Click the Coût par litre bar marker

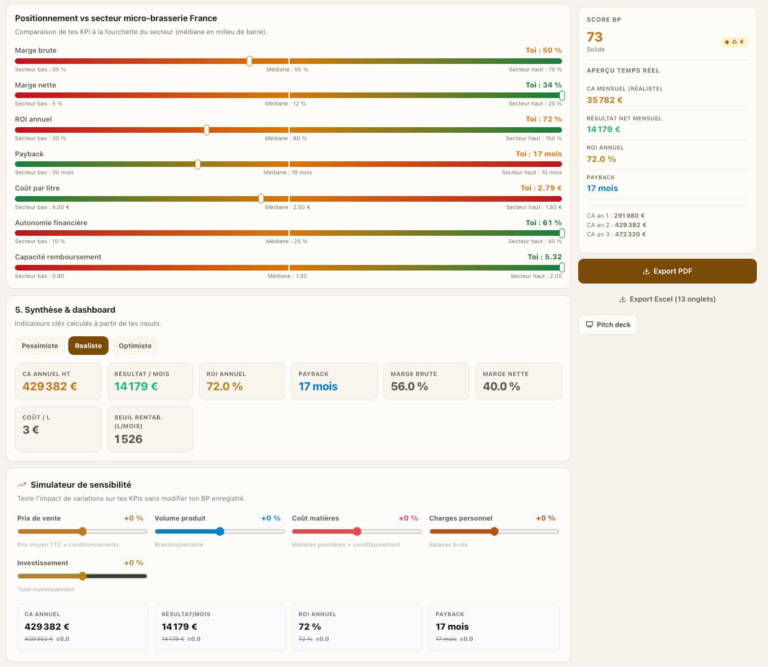click(261, 199)
